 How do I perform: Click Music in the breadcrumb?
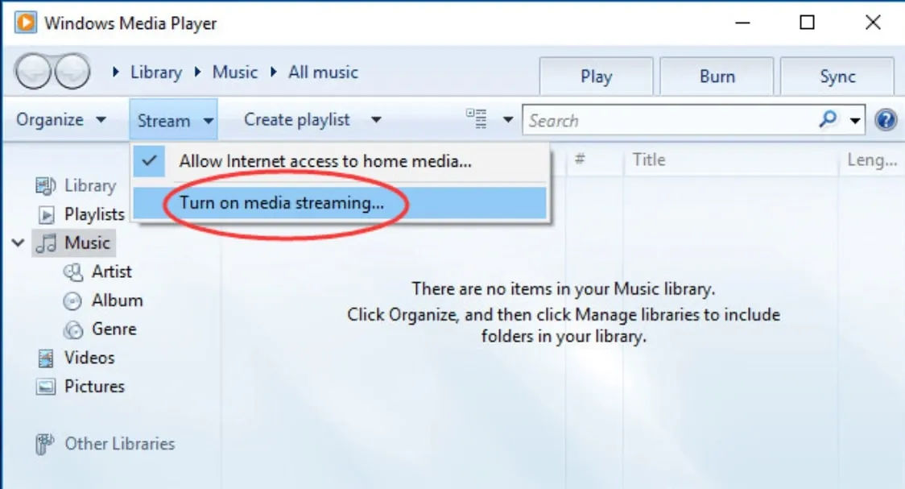(x=235, y=73)
